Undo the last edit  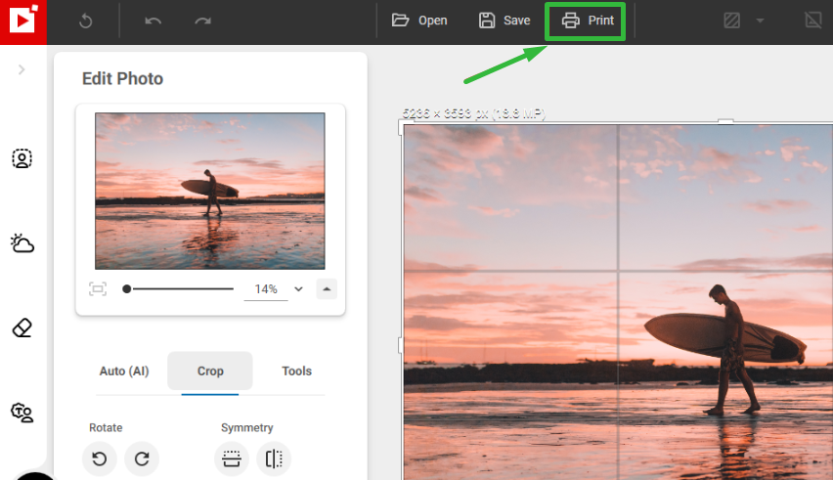153,22
